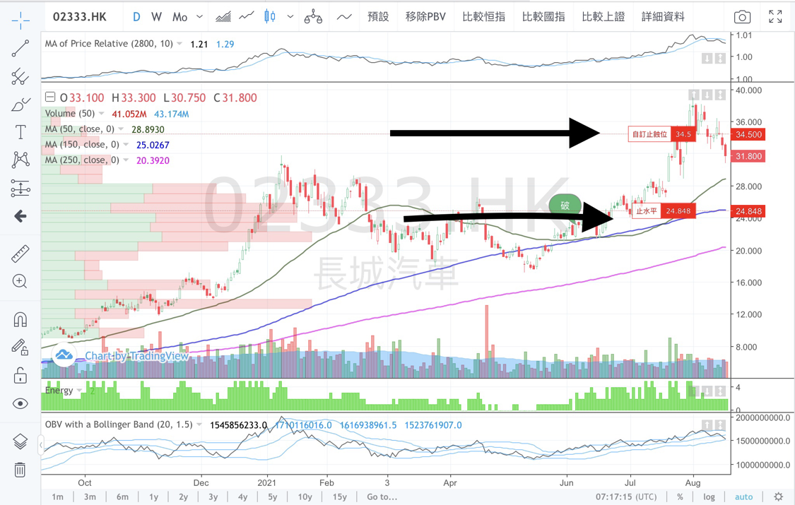Select the 1m time range
The height and width of the screenshot is (505, 795).
[x=58, y=497]
